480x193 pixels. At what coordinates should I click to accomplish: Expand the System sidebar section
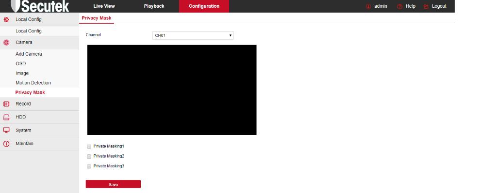click(x=39, y=130)
